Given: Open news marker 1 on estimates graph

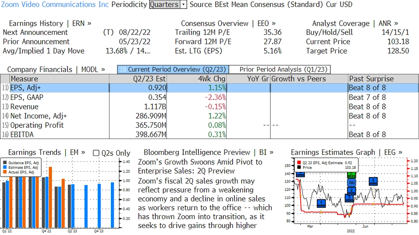Looking at the screenshot, I should [x=321, y=203].
